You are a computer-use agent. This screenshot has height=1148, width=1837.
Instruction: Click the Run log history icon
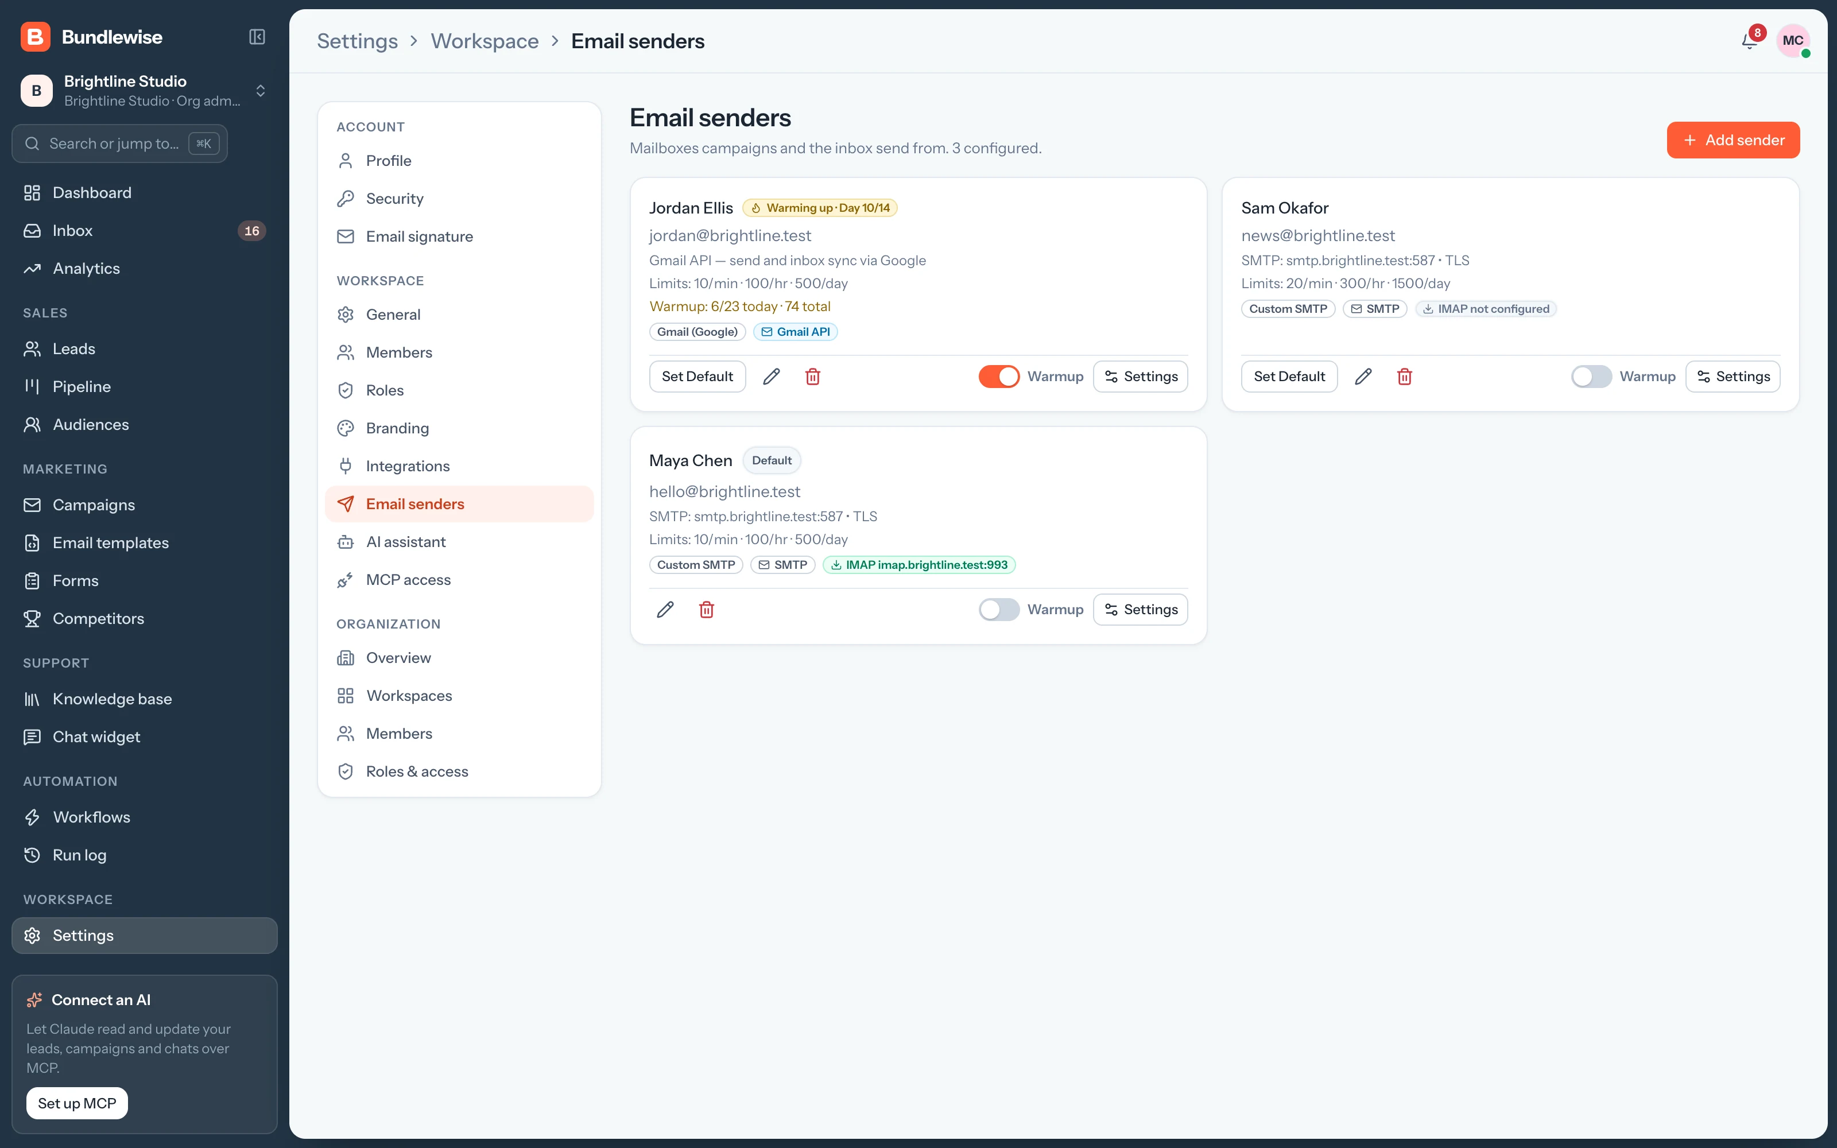tap(32, 855)
